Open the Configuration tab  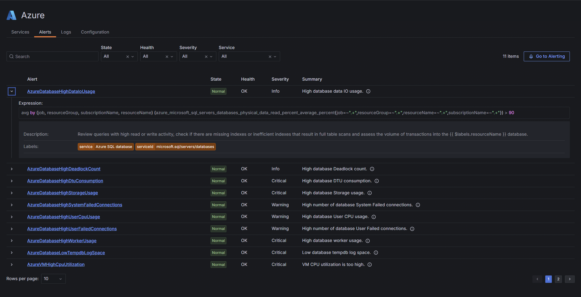(x=95, y=32)
